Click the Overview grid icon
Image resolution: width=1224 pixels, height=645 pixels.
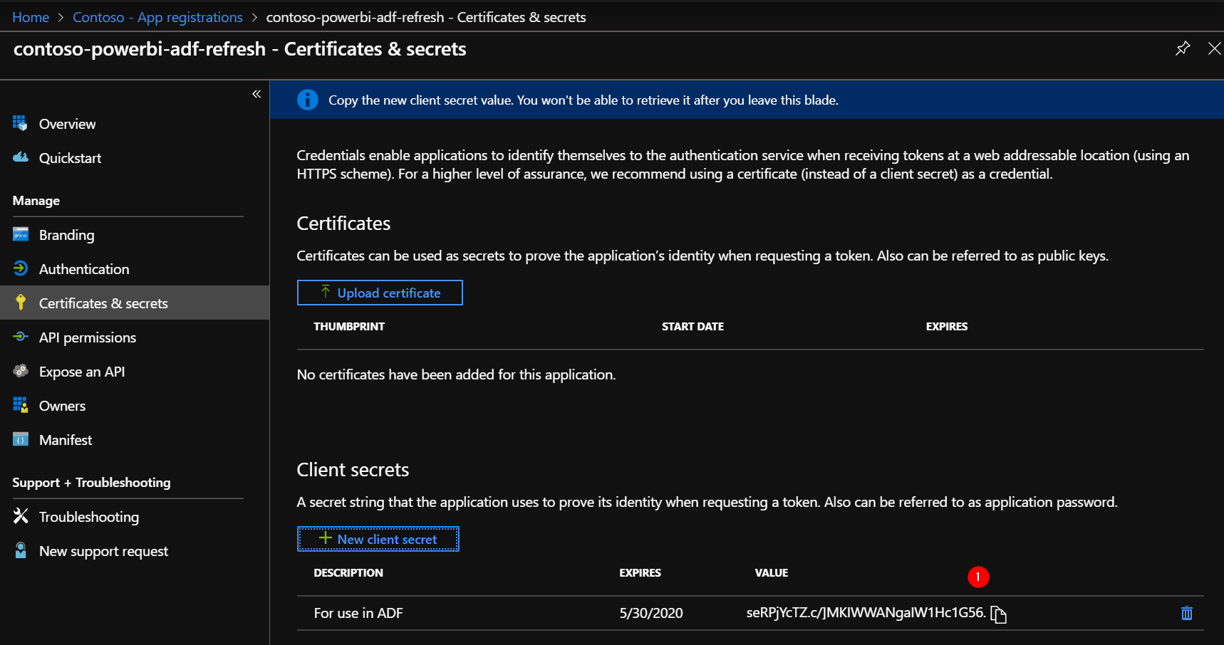tap(20, 123)
